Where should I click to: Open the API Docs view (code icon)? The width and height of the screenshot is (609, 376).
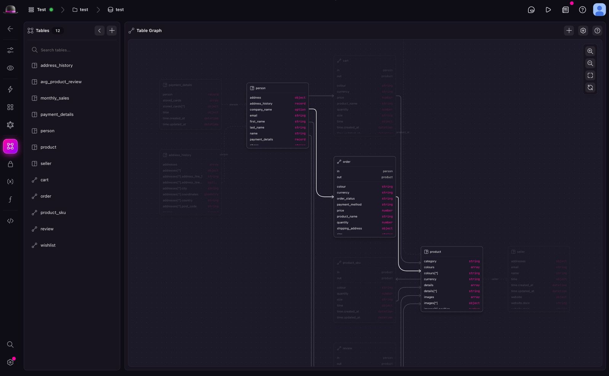coord(10,220)
